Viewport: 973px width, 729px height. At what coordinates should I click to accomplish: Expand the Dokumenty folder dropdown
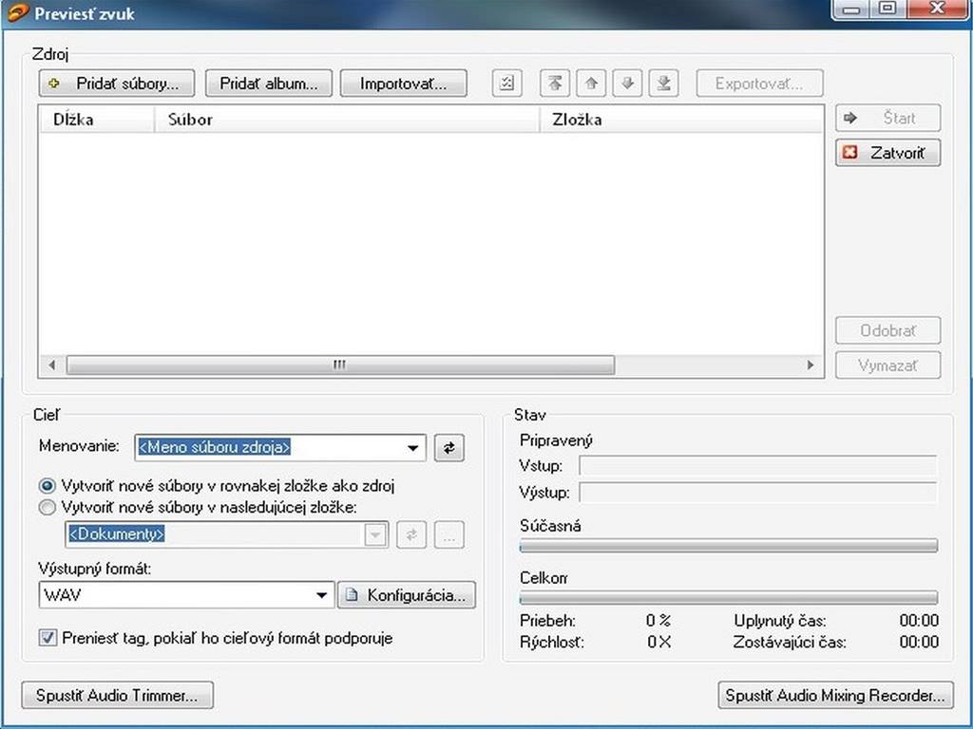tap(375, 534)
